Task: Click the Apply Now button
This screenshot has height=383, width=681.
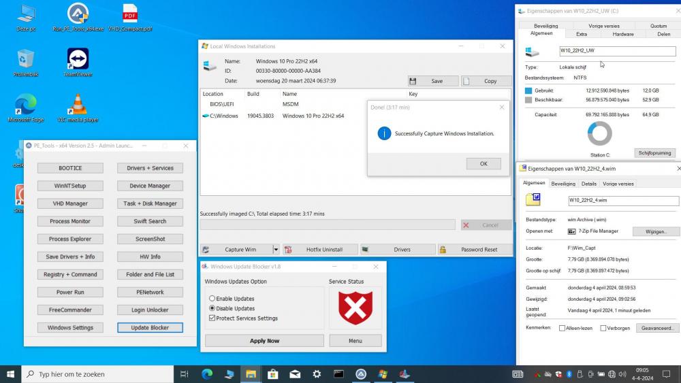Action: pyautogui.click(x=264, y=341)
